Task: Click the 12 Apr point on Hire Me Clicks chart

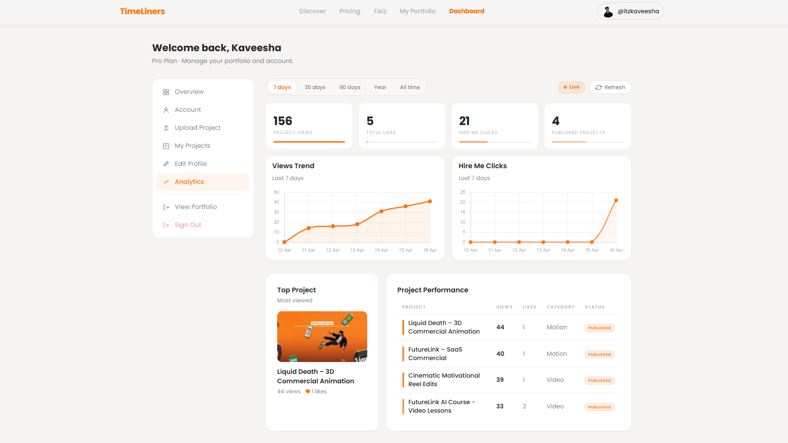Action: (519, 242)
